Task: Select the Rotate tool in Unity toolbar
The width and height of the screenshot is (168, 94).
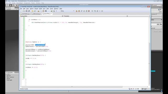Action: pyautogui.click(x=14, y=5)
